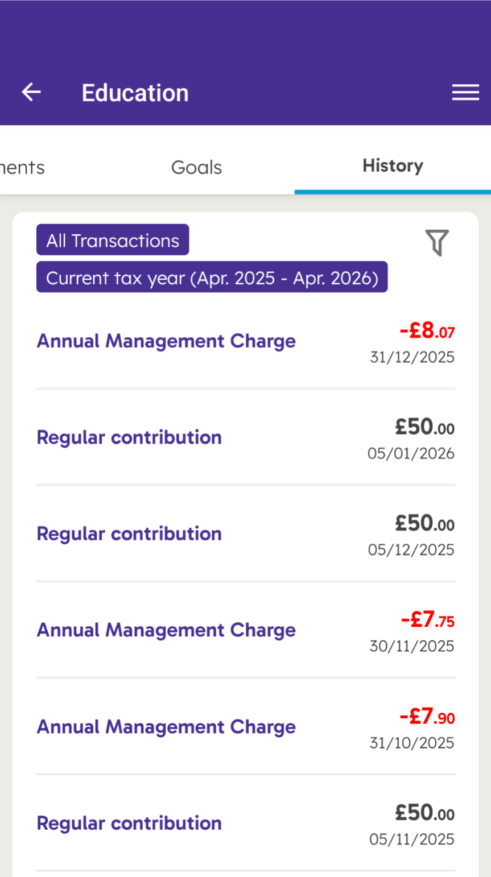Viewport: 491px width, 877px height.
Task: Tap the All Transactions filter chip
Action: (113, 240)
